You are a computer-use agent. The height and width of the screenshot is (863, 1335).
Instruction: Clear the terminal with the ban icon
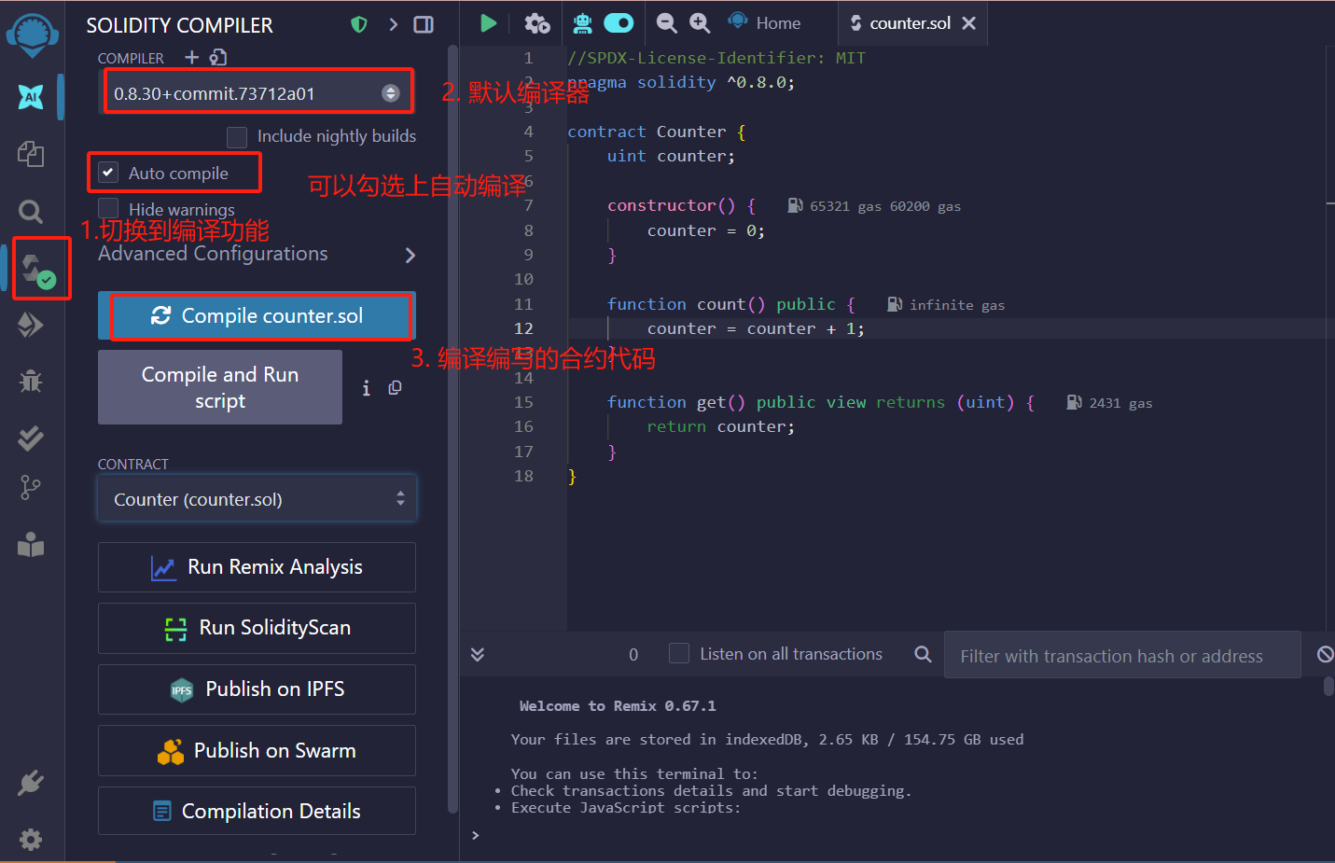pyautogui.click(x=1325, y=655)
